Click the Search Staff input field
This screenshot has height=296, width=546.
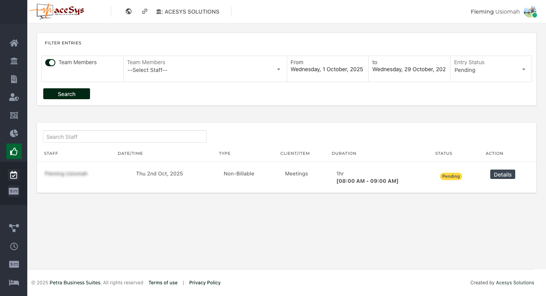click(124, 137)
